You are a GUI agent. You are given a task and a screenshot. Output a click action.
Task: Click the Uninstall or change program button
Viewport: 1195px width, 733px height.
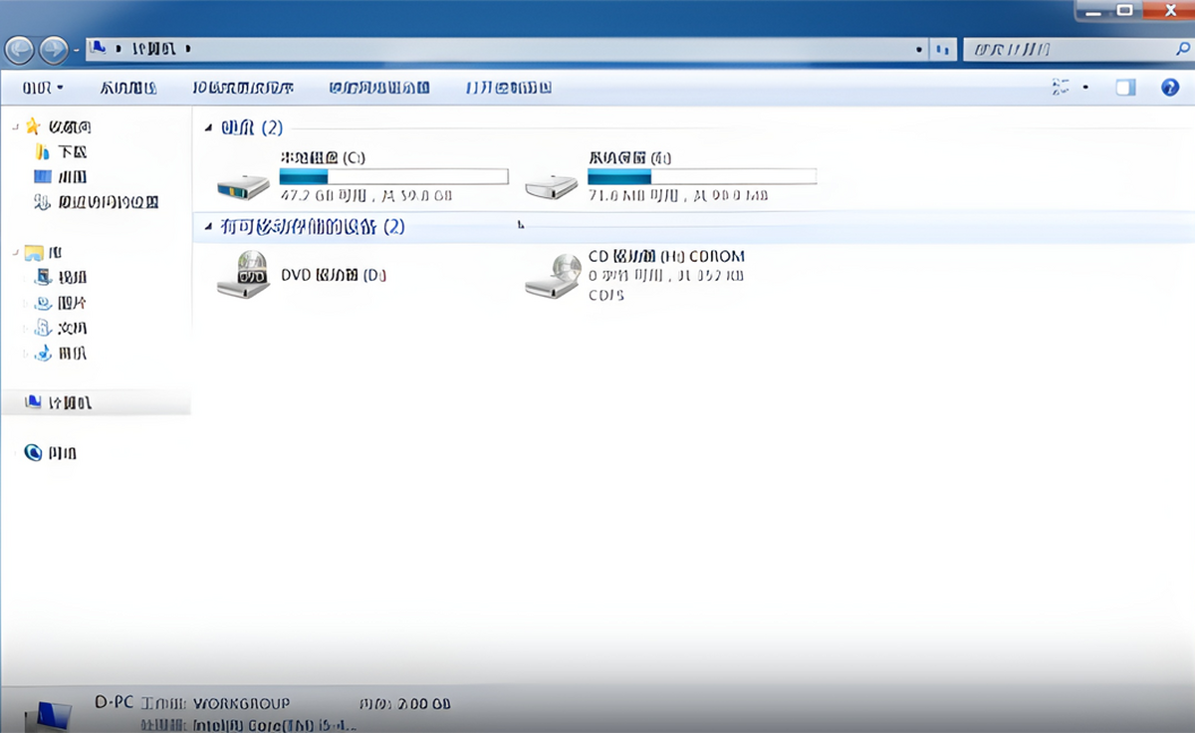pyautogui.click(x=243, y=88)
